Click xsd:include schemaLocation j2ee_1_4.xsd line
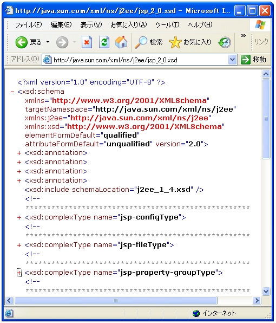Image resolution: width=276 pixels, height=323 pixels. [x=114, y=190]
